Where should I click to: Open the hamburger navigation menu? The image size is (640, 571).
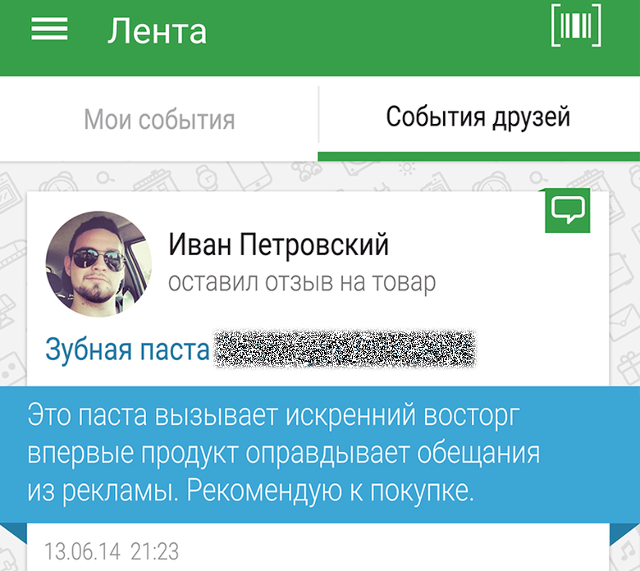49,29
